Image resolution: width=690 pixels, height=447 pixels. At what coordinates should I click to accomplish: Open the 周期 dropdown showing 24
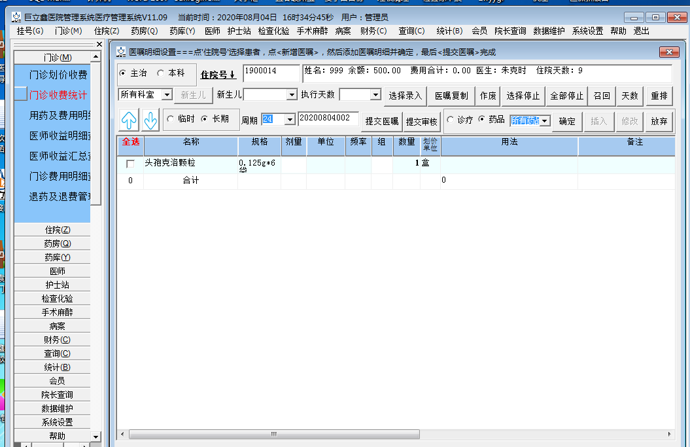coord(289,120)
